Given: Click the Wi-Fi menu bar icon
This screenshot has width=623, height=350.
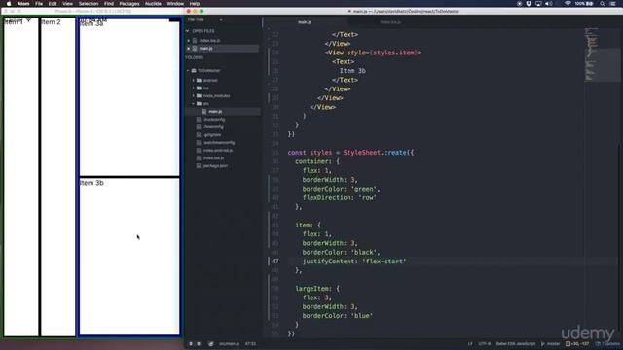Looking at the screenshot, I should coord(568,4).
